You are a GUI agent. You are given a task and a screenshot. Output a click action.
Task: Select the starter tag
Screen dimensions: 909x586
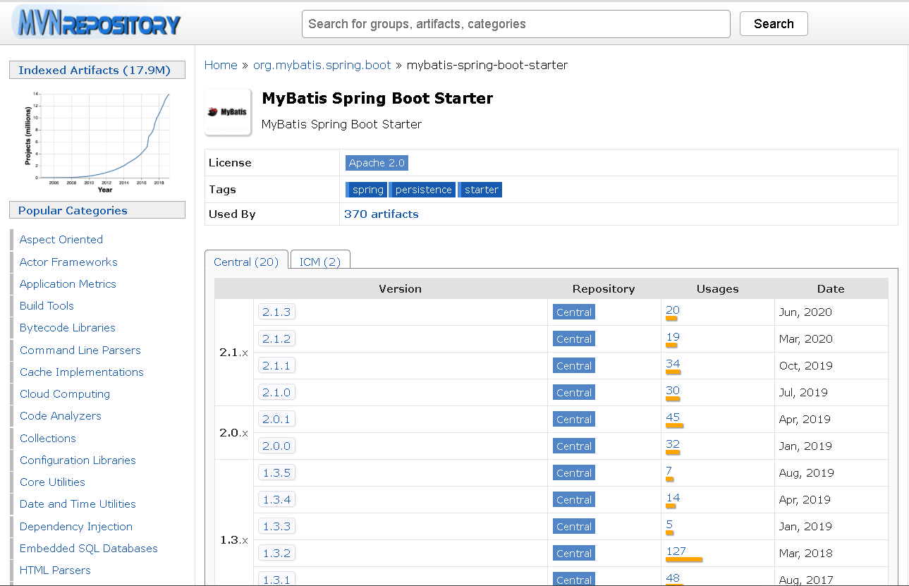coord(481,190)
